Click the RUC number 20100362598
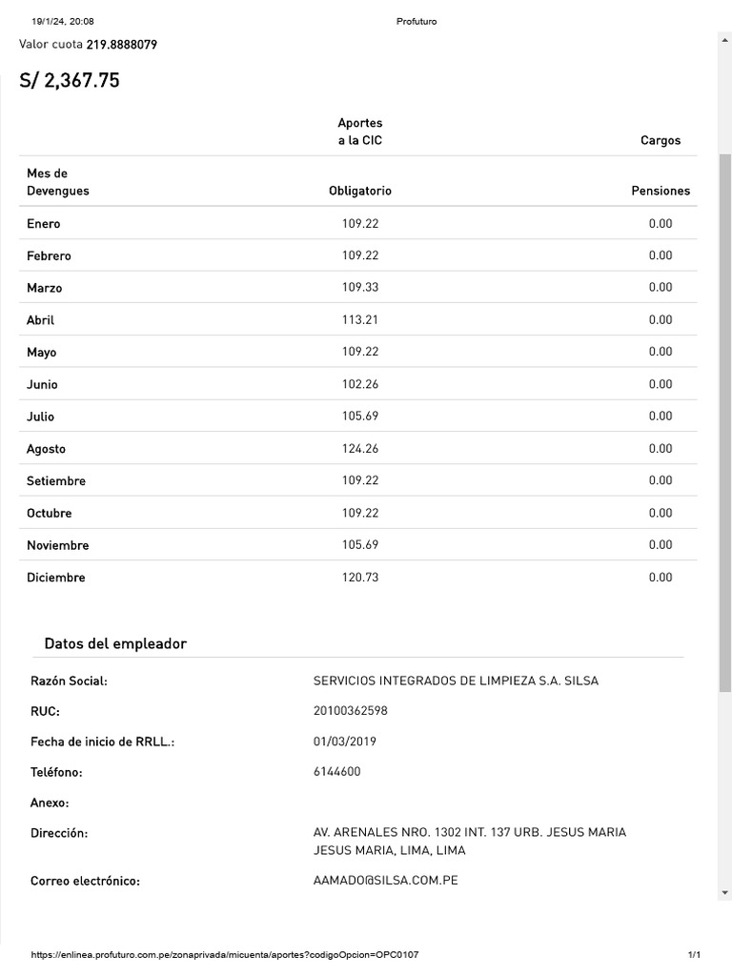Viewport: 732px width, 976px height. (x=351, y=711)
